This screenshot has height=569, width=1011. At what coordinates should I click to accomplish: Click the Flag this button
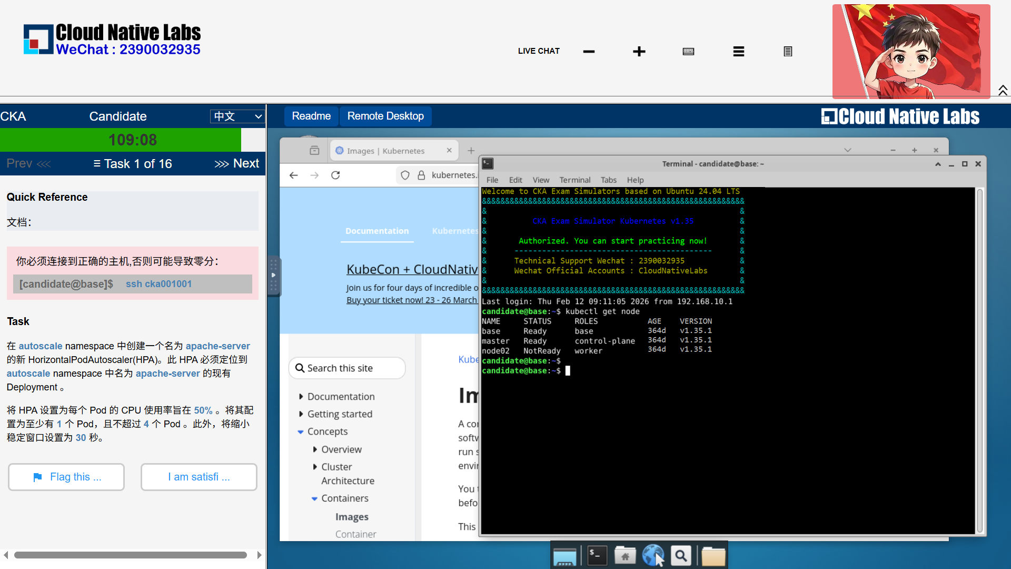pos(66,477)
